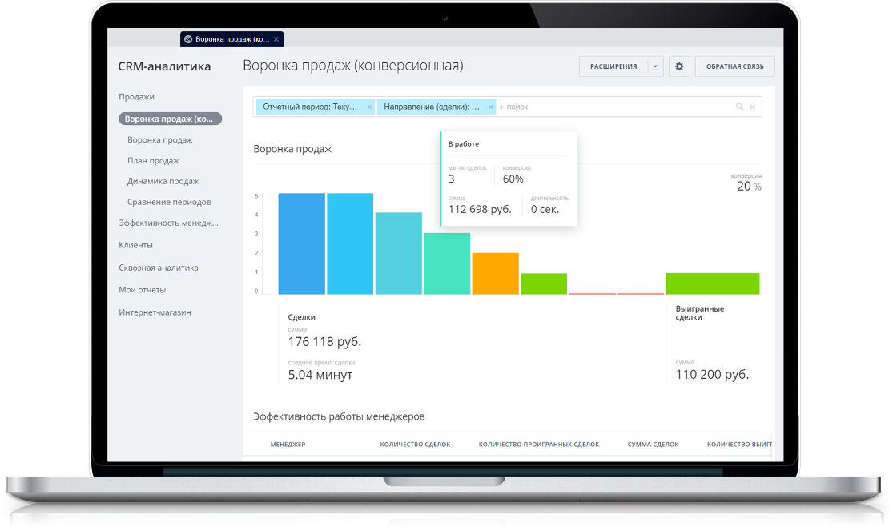The image size is (889, 527).
Task: Click the ОБРАТНАЯ СВЯЗЬ button
Action: point(734,66)
